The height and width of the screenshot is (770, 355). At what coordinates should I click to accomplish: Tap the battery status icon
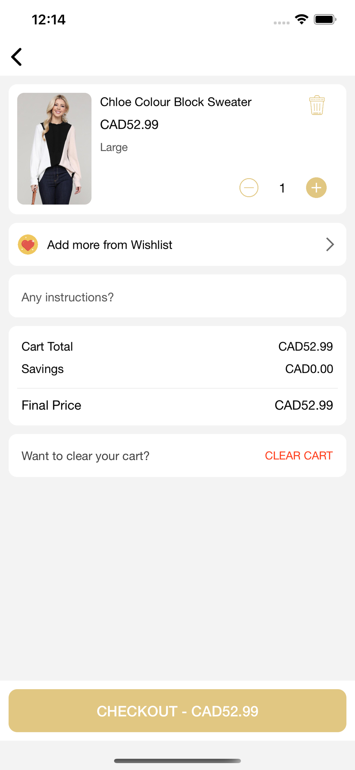(x=325, y=19)
